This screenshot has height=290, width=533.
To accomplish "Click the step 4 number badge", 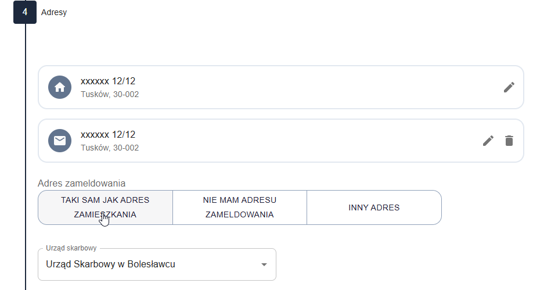I will [25, 12].
